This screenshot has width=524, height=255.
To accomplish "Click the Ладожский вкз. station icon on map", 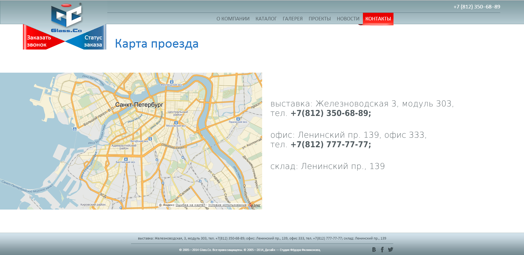I will [x=238, y=119].
